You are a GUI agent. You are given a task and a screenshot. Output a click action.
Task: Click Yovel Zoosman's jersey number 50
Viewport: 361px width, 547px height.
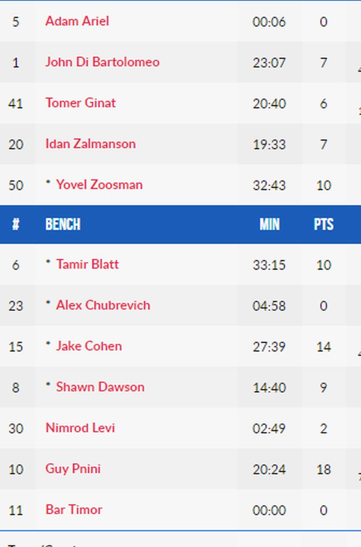pyautogui.click(x=16, y=186)
